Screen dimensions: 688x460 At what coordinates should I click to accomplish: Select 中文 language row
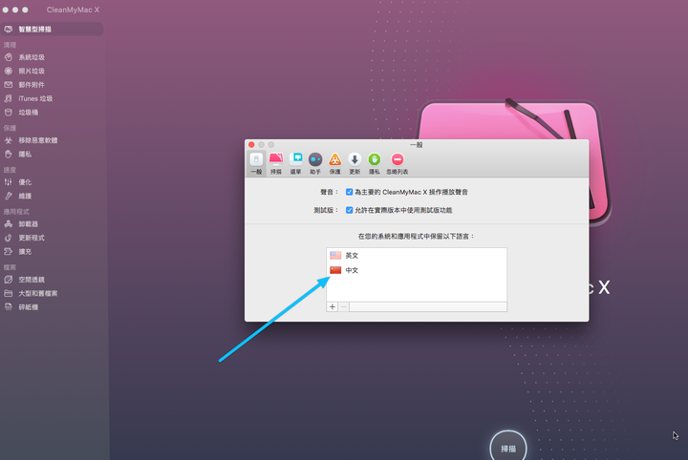417,270
